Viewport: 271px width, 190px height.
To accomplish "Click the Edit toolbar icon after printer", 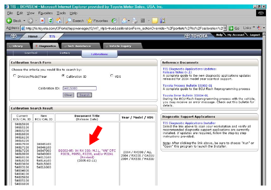I will (143, 21).
